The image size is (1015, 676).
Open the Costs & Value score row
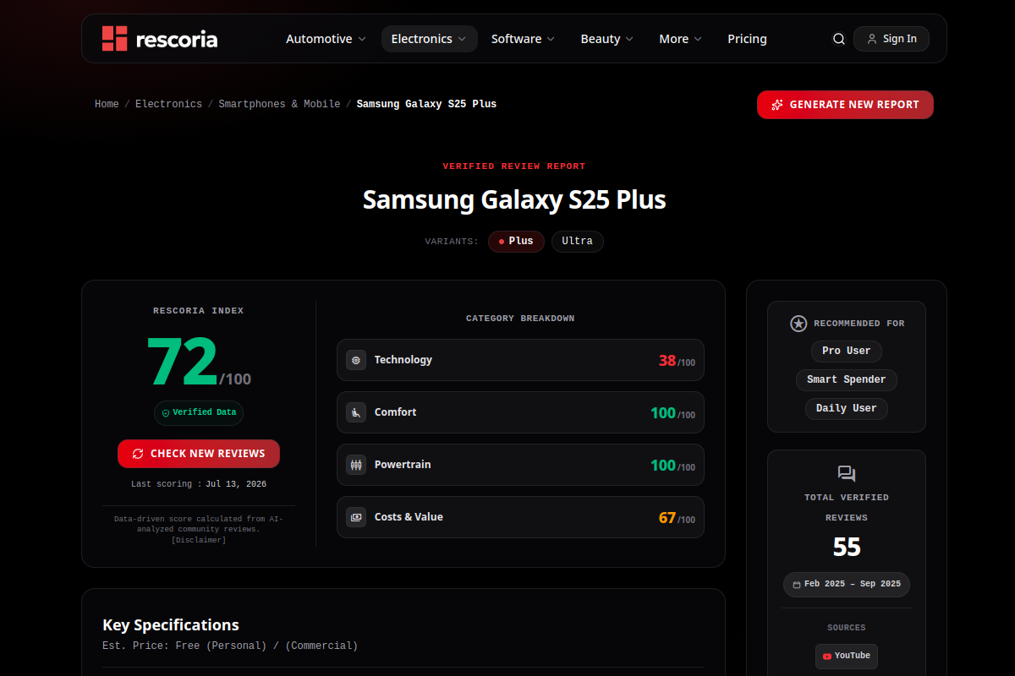tap(520, 517)
